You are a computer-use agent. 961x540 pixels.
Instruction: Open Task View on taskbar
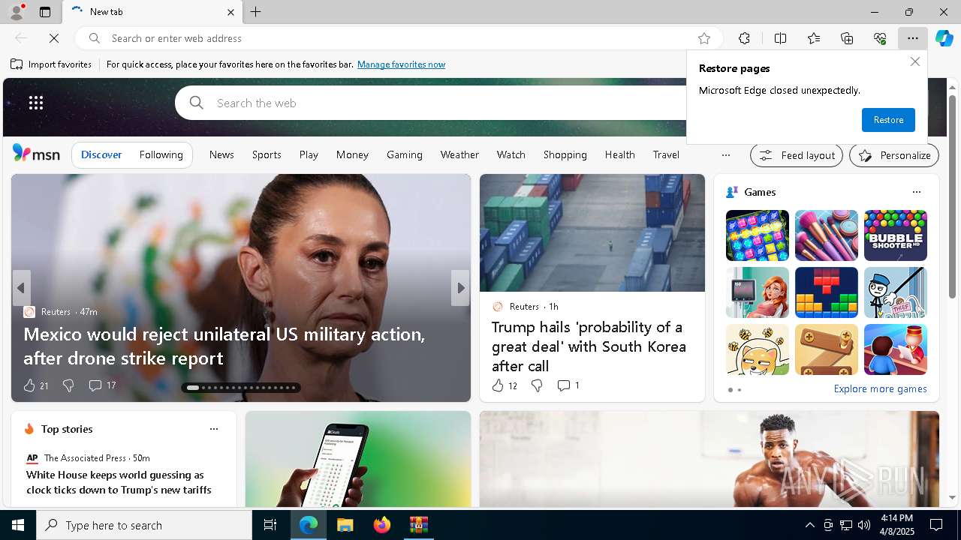click(x=270, y=525)
